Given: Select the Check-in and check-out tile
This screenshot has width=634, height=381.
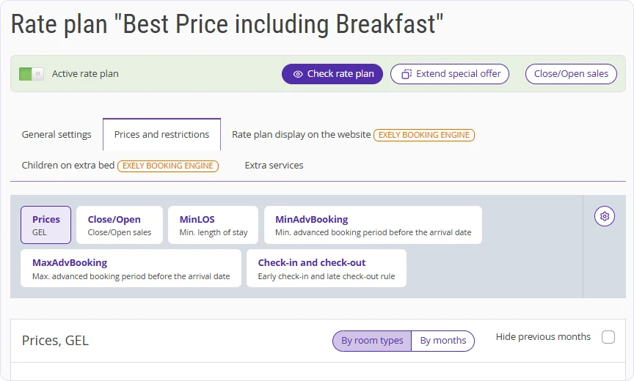Looking at the screenshot, I should (x=327, y=268).
